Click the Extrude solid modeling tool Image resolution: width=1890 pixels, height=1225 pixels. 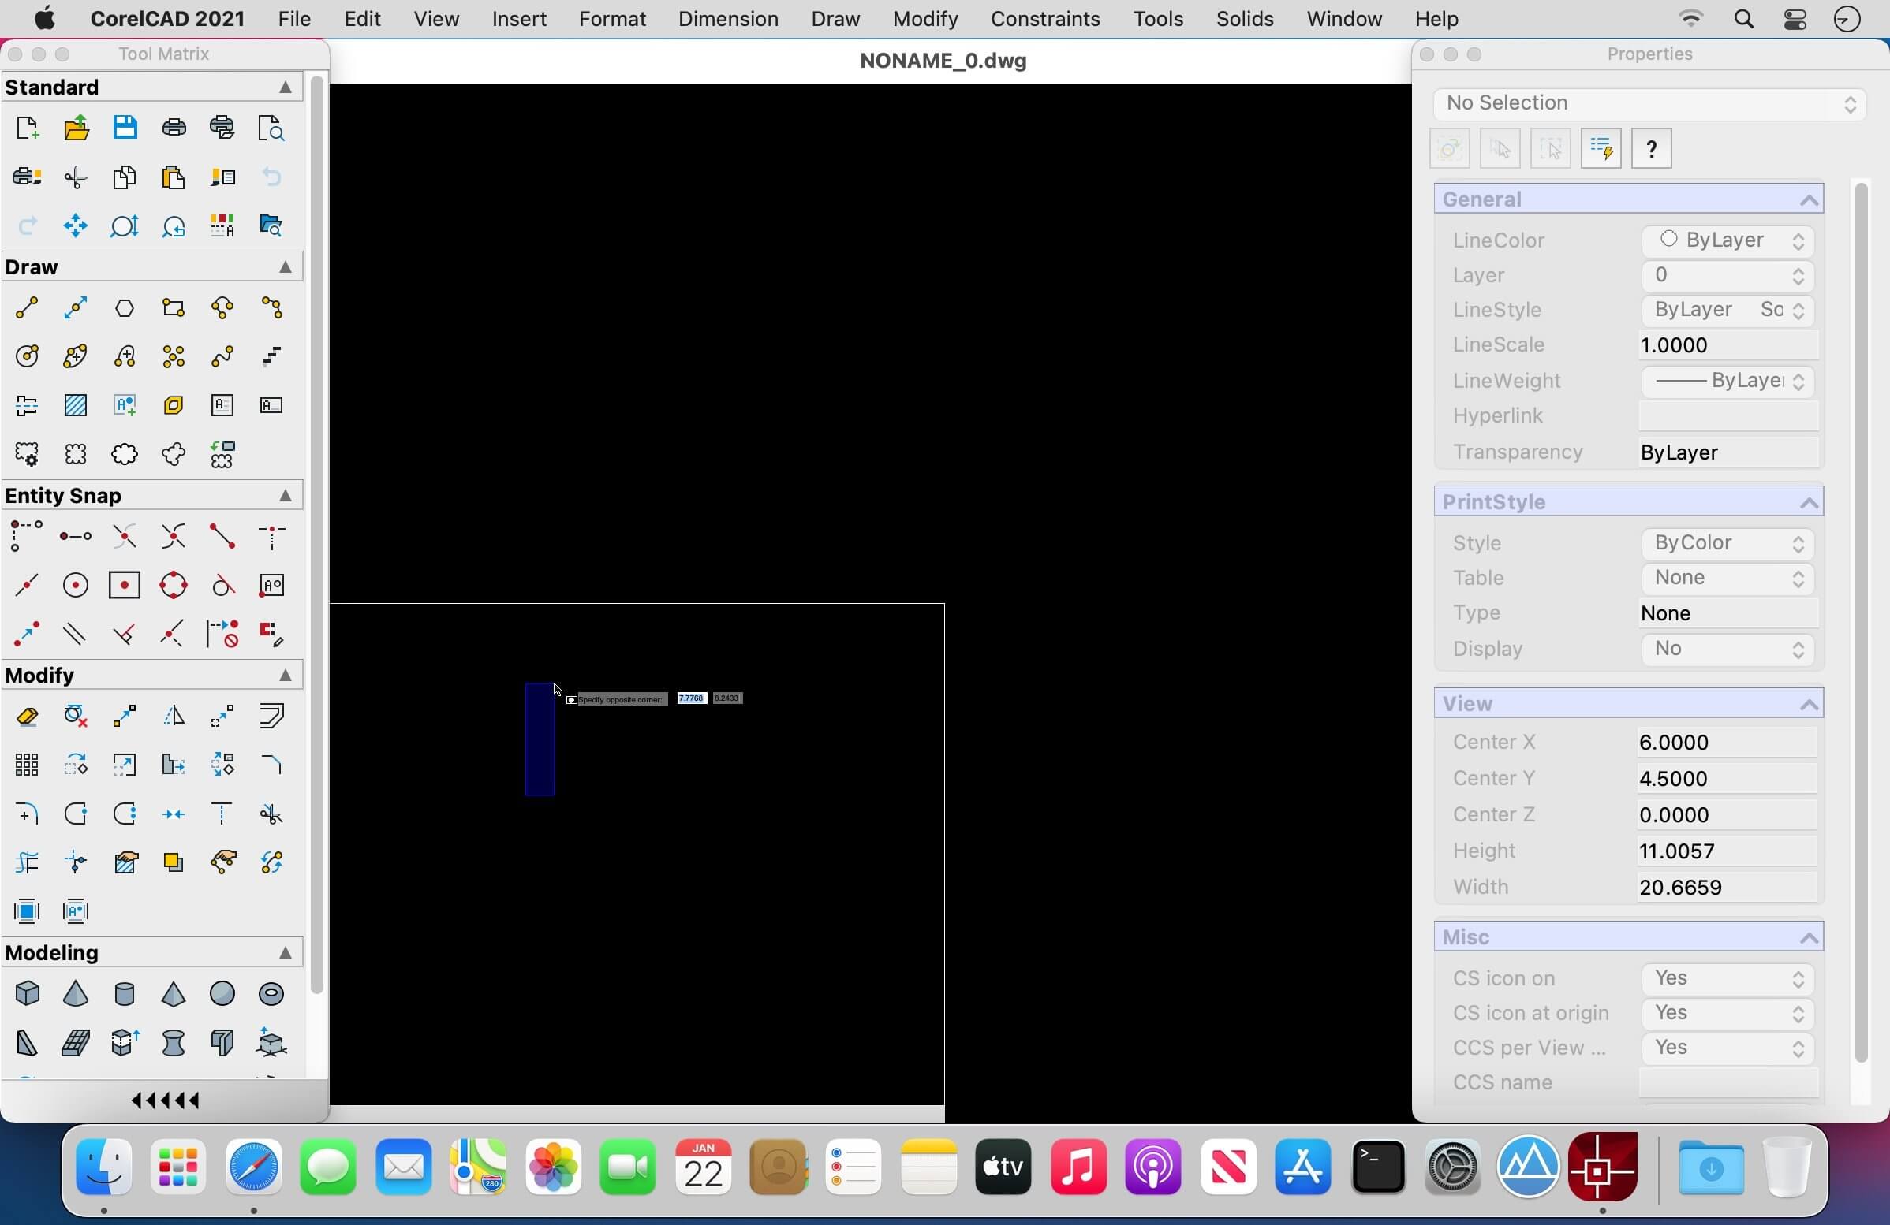point(124,1042)
